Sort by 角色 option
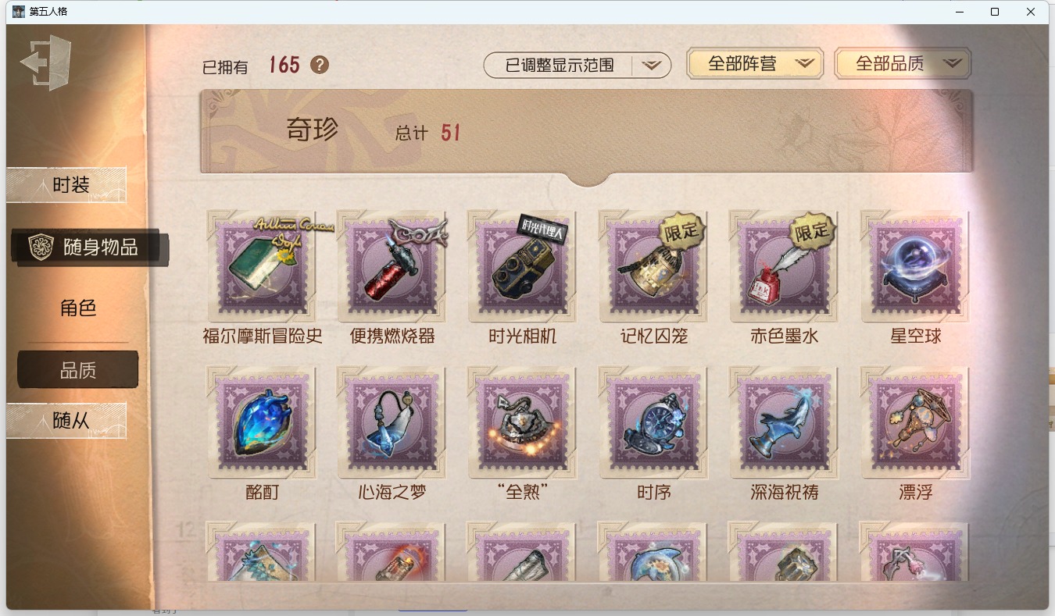This screenshot has height=616, width=1055. tap(78, 308)
